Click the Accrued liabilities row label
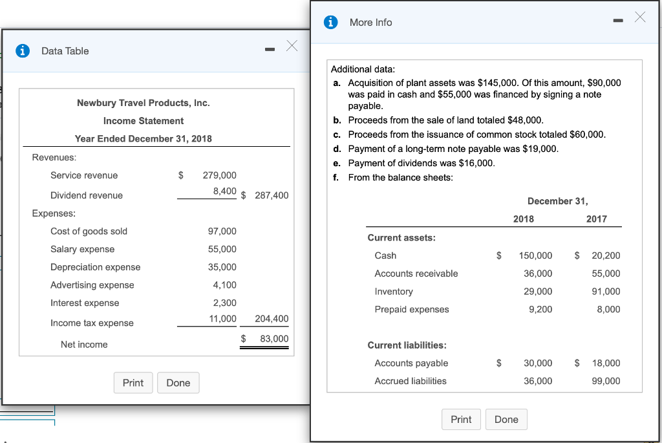 click(x=411, y=381)
